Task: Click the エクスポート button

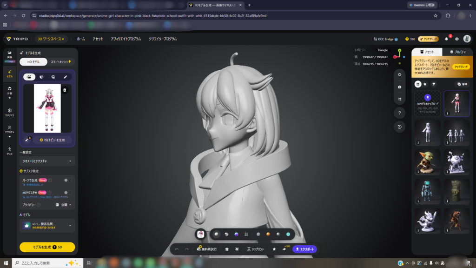Action: coord(305,249)
